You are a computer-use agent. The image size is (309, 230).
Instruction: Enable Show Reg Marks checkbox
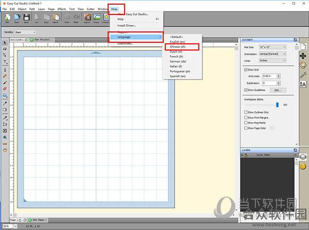click(246, 123)
